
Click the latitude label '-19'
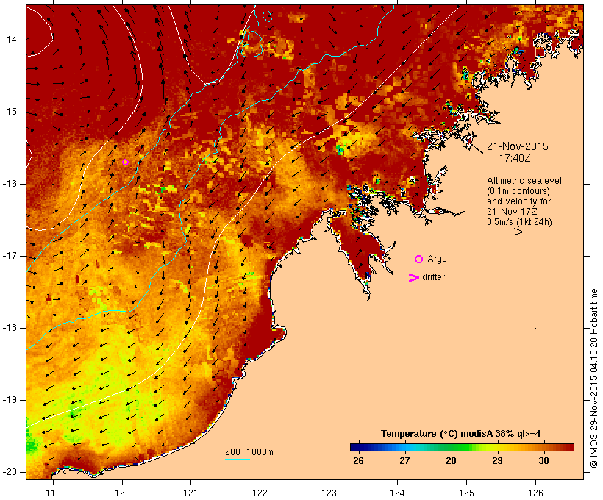click(x=10, y=400)
